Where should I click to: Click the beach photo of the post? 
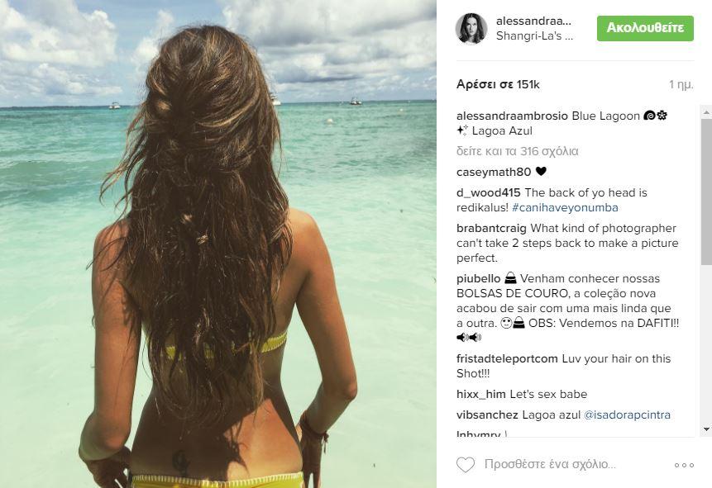(218, 244)
